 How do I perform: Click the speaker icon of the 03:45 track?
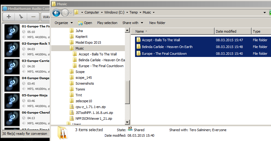pyautogui.click(x=24, y=89)
